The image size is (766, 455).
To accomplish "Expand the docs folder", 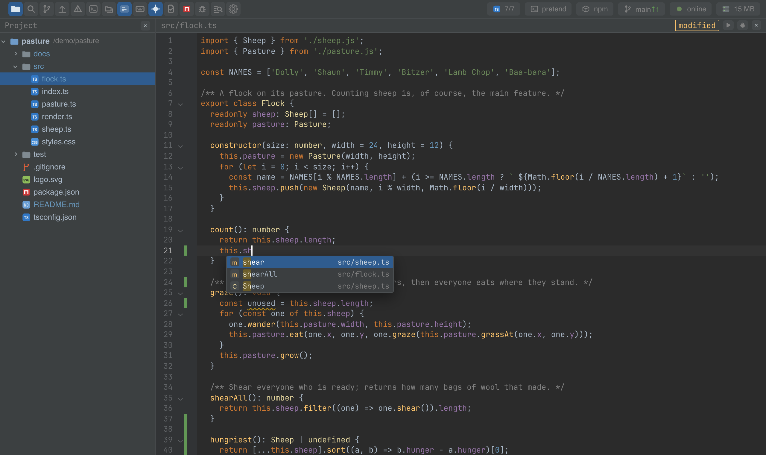I will (16, 54).
